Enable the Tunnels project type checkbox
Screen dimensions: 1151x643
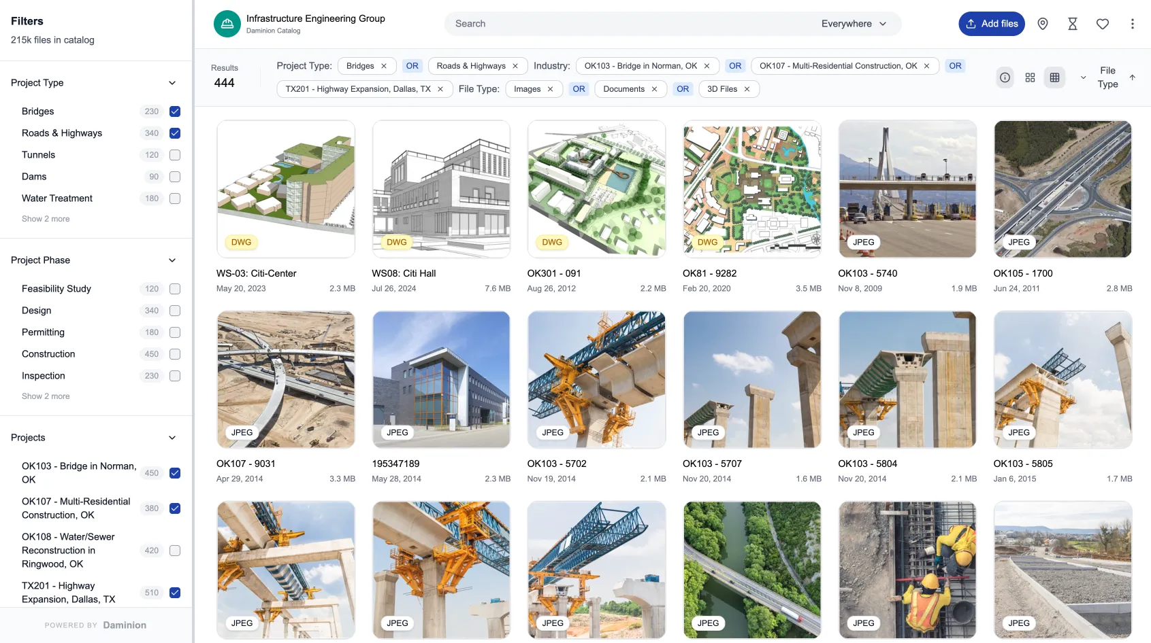[175, 155]
